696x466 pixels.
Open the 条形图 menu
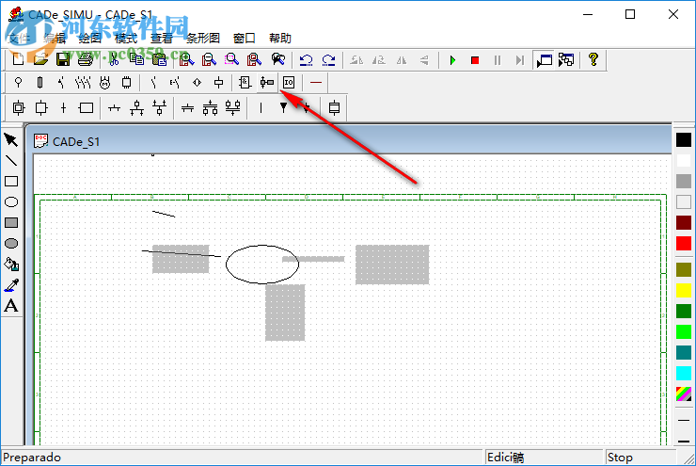(203, 39)
